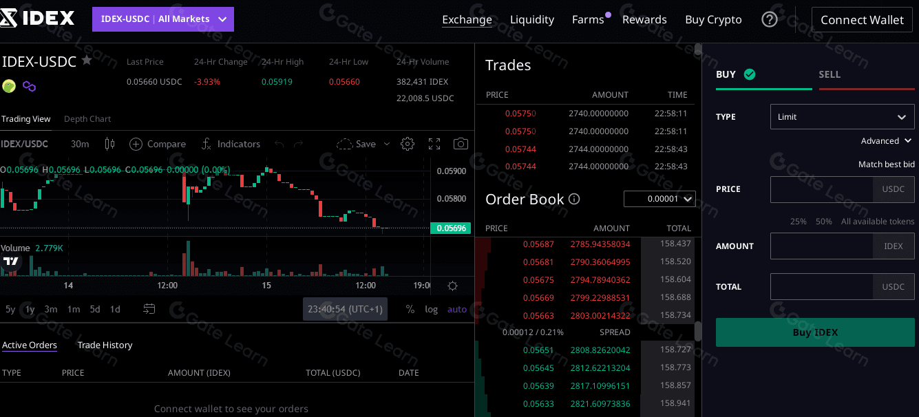Enable logarithmic price scale
919x417 pixels.
coord(431,309)
